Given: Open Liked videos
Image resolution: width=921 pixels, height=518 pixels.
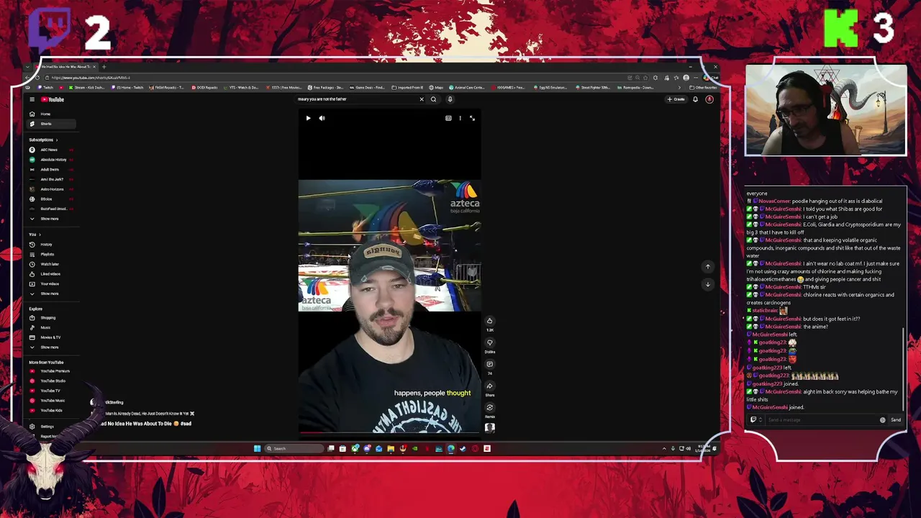Looking at the screenshot, I should (x=50, y=274).
